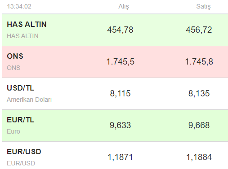Open the EUR/USD parity row

point(115,156)
